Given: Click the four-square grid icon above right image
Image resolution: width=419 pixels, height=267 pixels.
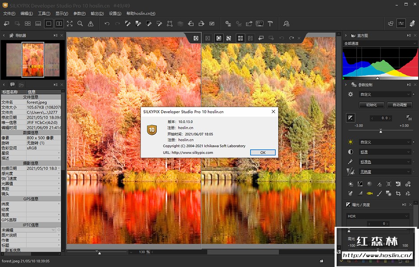Looking at the screenshot, I should 240,38.
